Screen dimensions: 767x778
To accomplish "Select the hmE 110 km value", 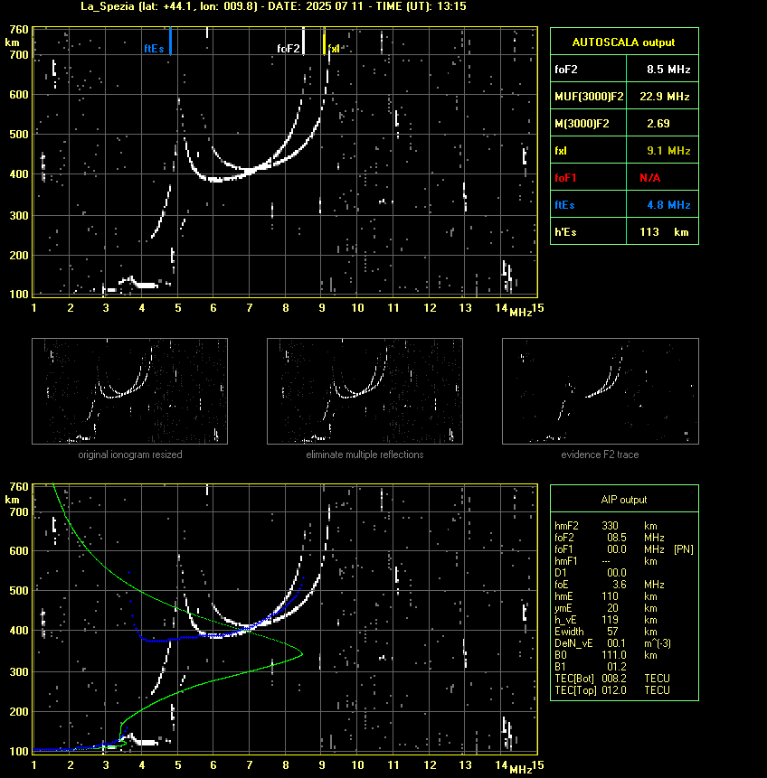I will tap(610, 596).
